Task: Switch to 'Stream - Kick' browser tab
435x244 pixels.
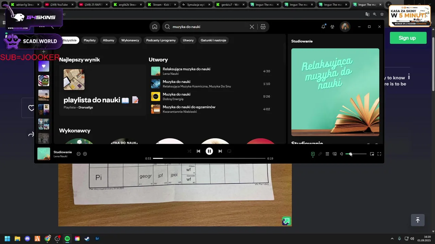Action: tap(162, 5)
